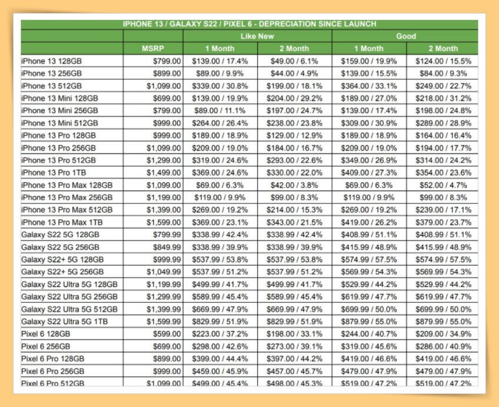Screen dimensions: 499x407
Task: Click 'Galaxy S22 Ultra 5G 512GB' label
Action: coord(69,309)
